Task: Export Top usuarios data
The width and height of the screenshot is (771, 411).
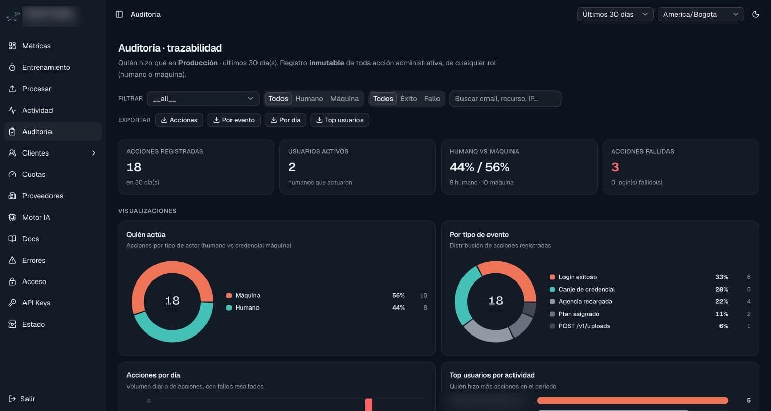Action: (x=340, y=120)
